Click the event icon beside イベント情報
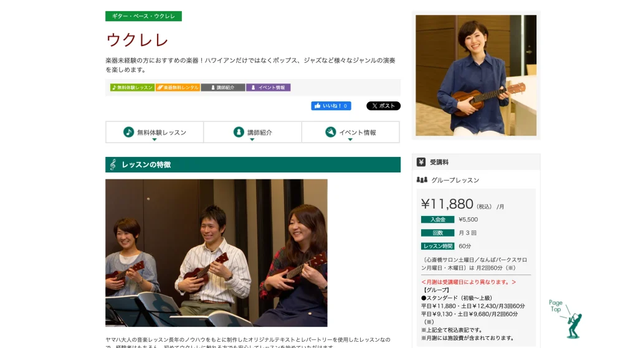 point(331,132)
